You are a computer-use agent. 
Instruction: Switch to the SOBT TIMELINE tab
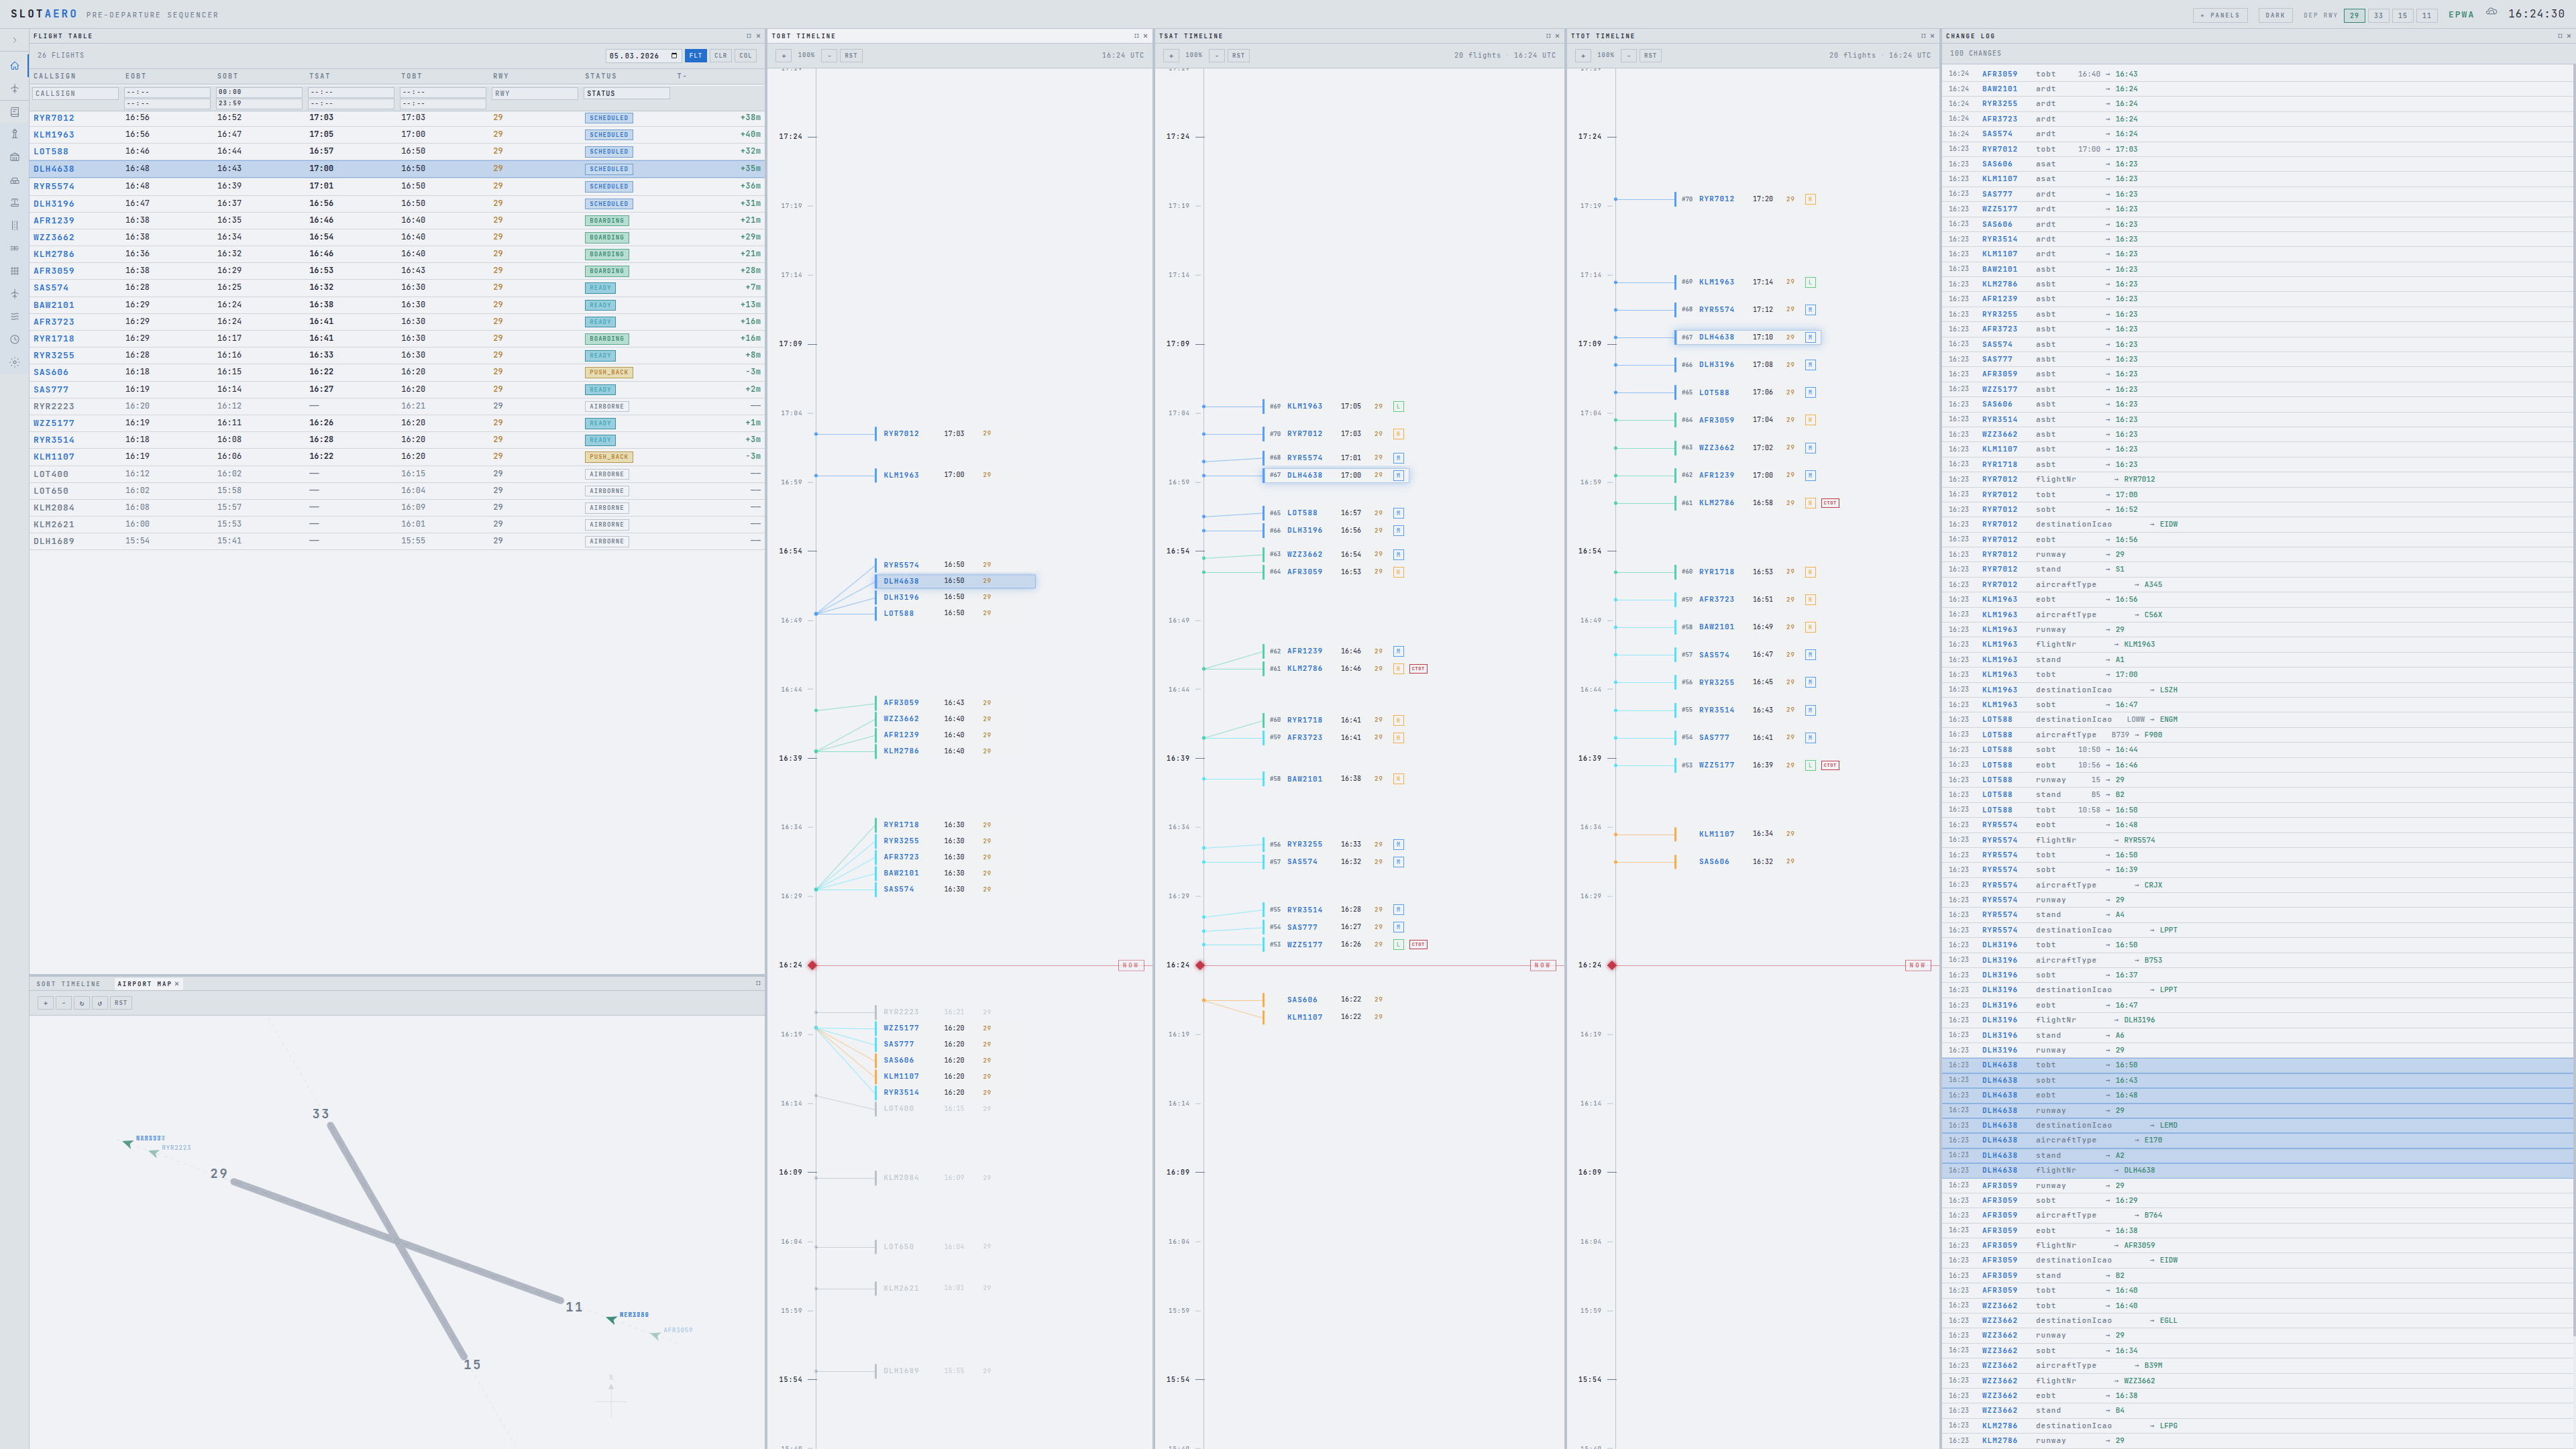pos(68,983)
